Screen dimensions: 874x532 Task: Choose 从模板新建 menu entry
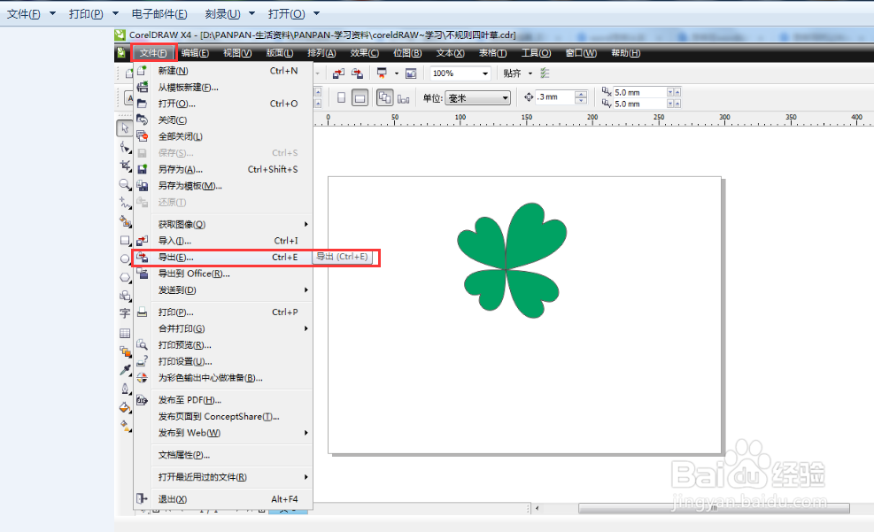223,88
